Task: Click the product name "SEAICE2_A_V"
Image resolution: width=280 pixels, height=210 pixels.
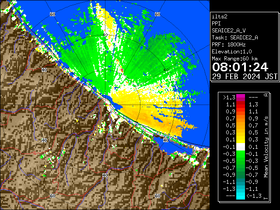Action: pos(229,31)
